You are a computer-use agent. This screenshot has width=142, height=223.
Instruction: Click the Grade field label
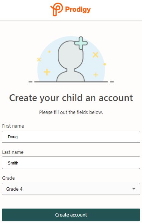(8, 178)
